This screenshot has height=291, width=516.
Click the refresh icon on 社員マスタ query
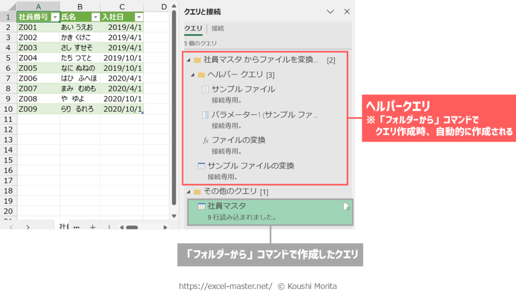(x=346, y=207)
